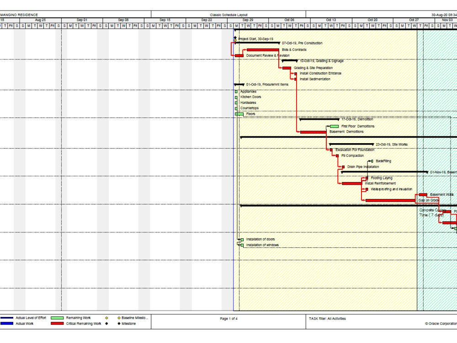
Task: Click the TASK filter: All Activities text
Action: 327,318
